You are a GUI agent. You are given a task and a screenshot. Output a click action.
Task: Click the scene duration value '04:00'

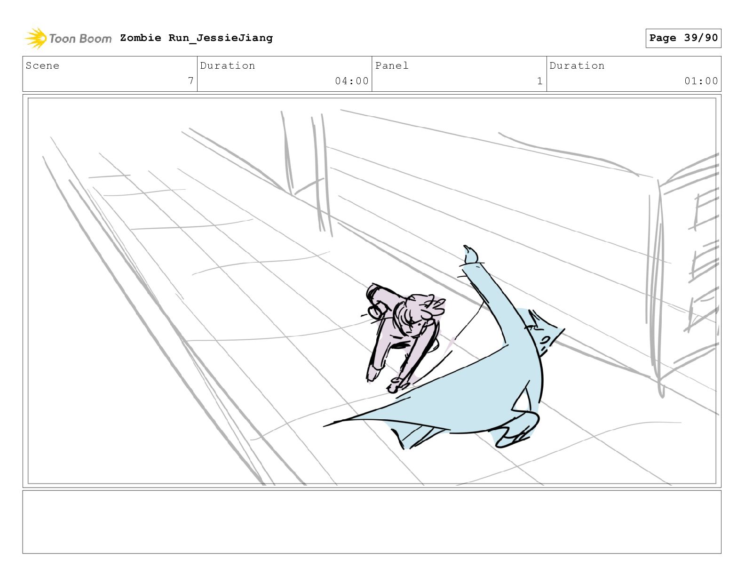(x=352, y=81)
